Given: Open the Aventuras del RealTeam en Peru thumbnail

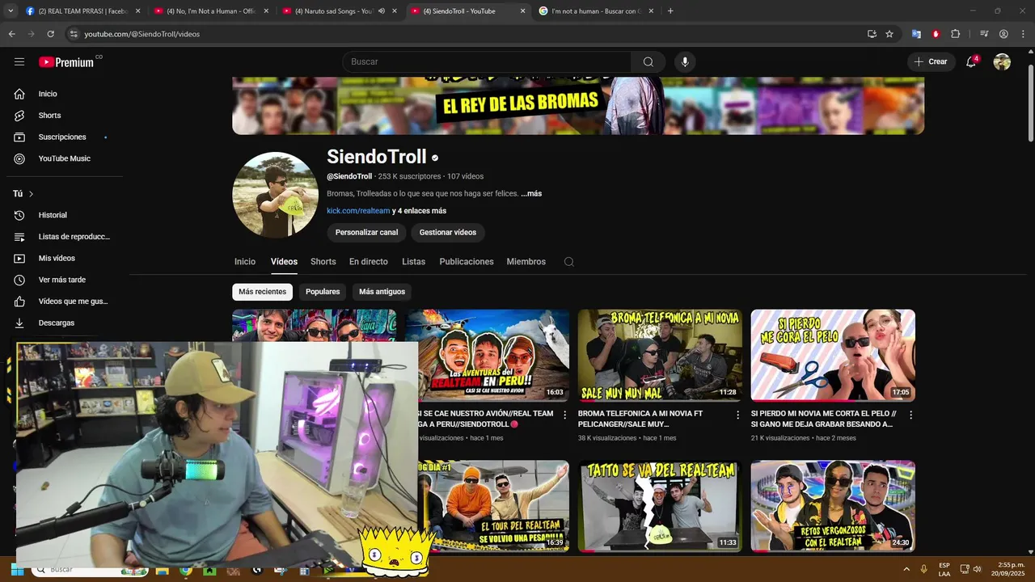Looking at the screenshot, I should click(487, 355).
